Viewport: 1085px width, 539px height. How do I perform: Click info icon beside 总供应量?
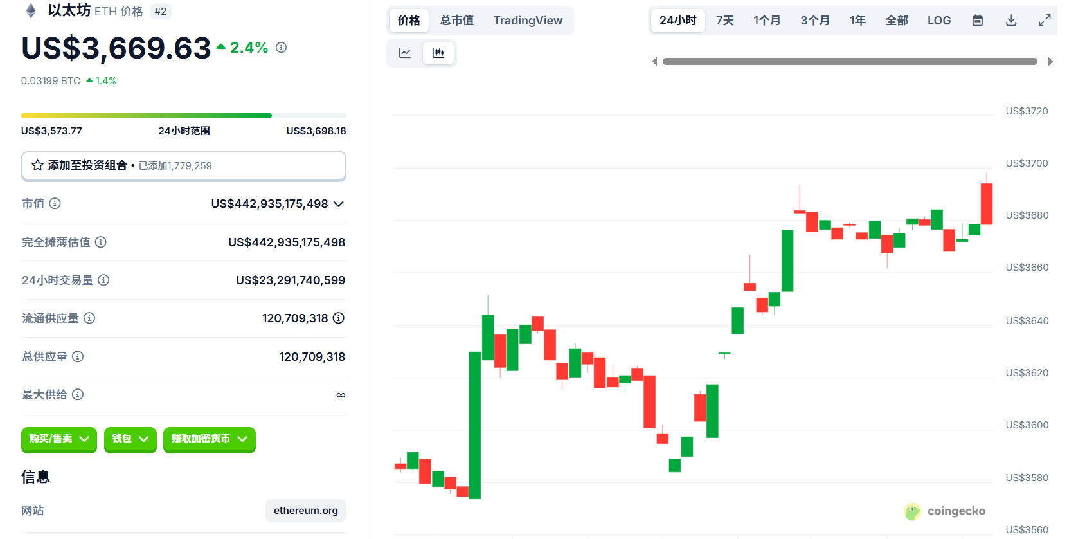click(78, 356)
